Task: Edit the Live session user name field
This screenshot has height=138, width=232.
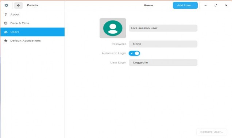Action: (163, 28)
